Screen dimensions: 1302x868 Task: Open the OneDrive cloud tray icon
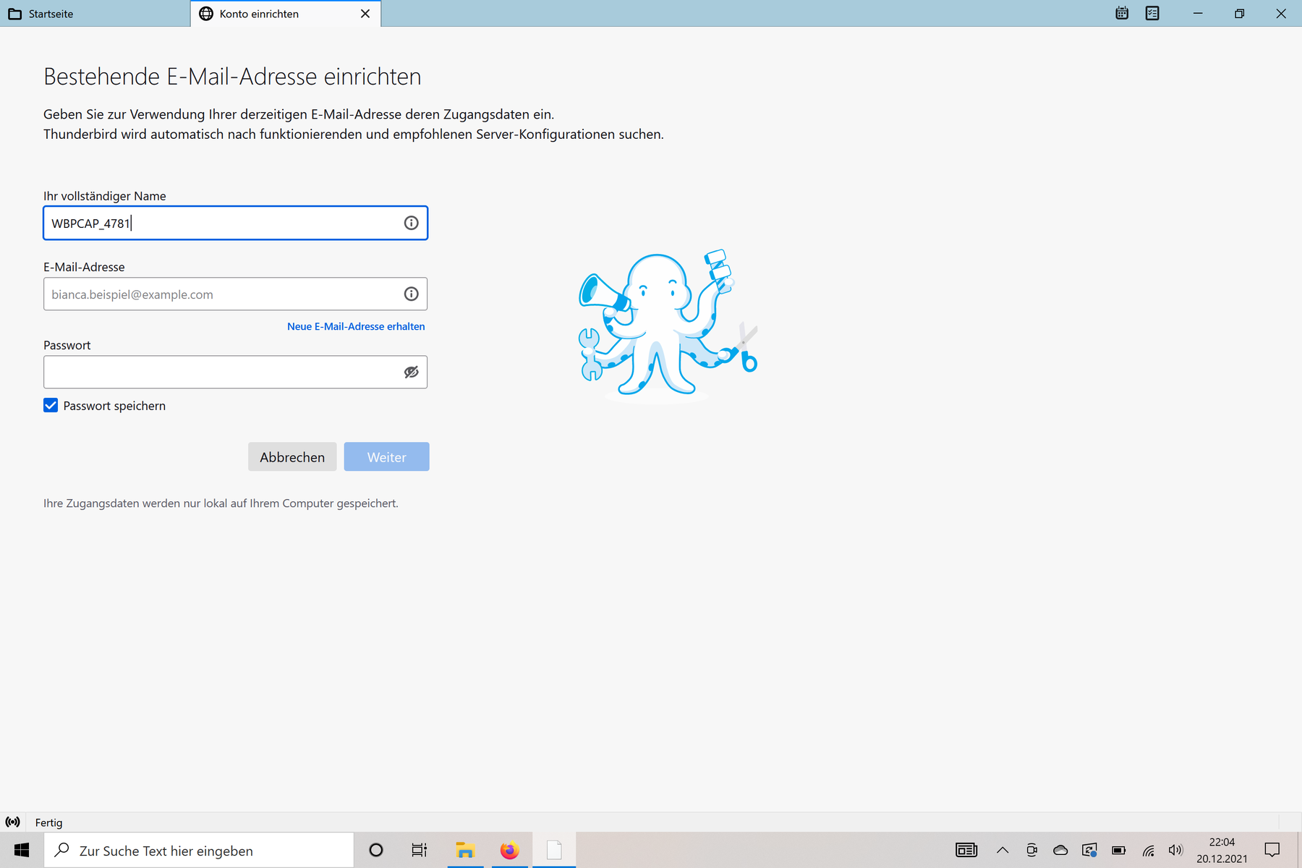coord(1060,850)
